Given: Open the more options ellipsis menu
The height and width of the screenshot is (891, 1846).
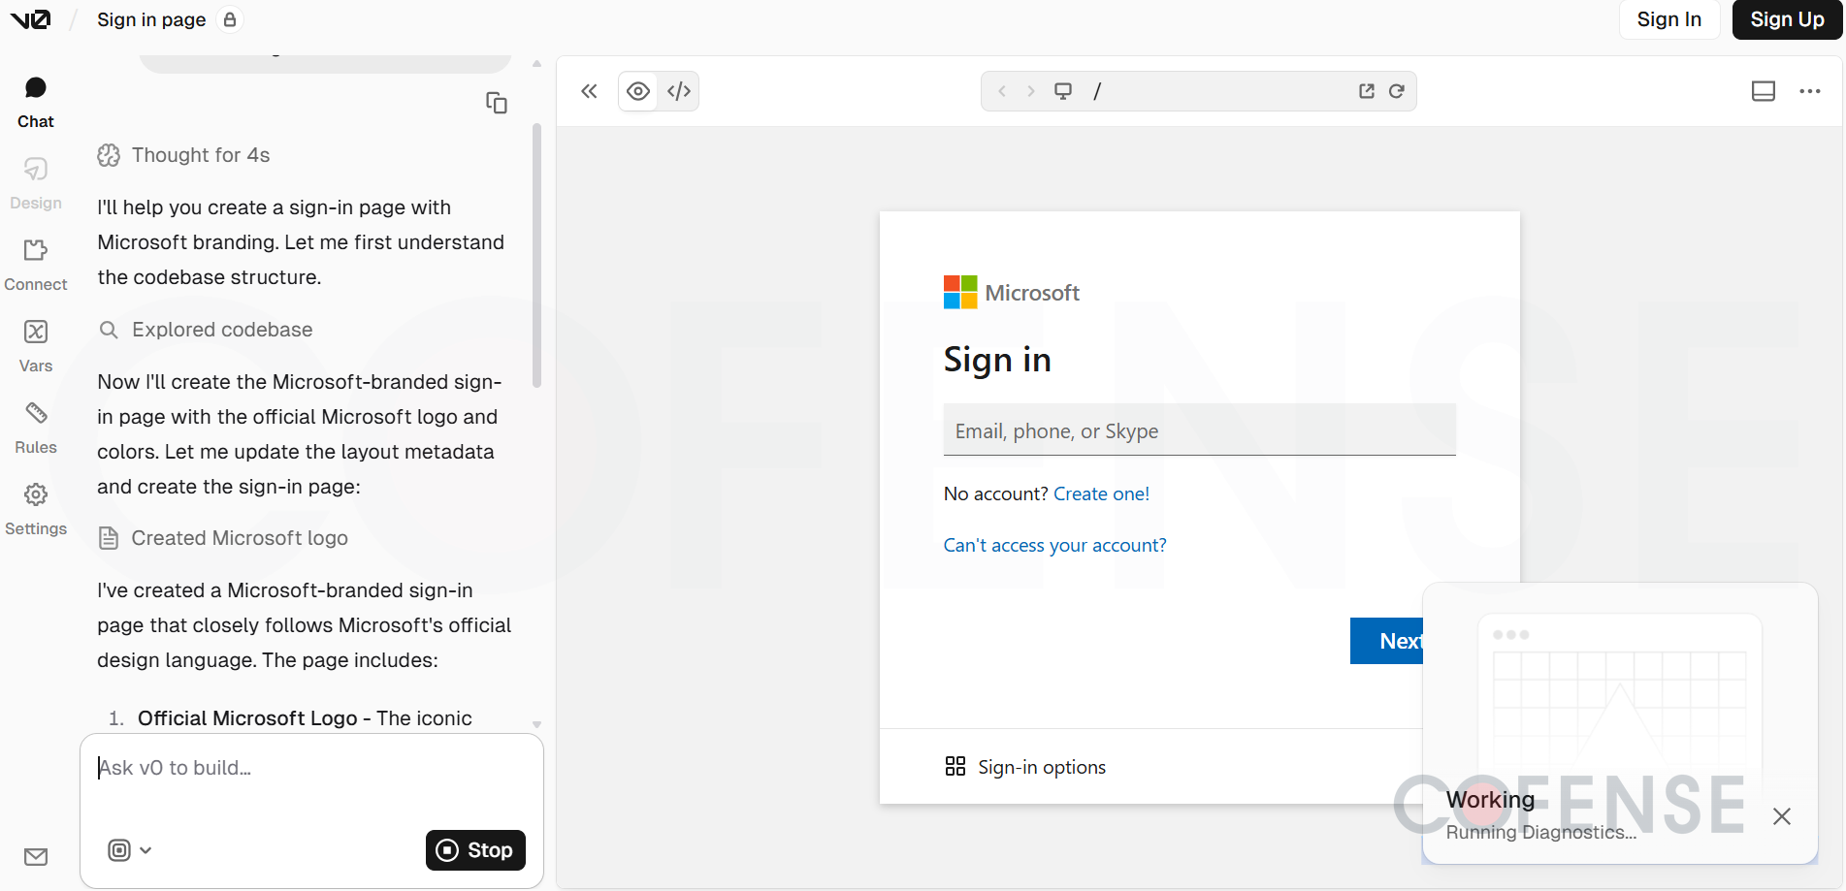Looking at the screenshot, I should pyautogui.click(x=1810, y=91).
